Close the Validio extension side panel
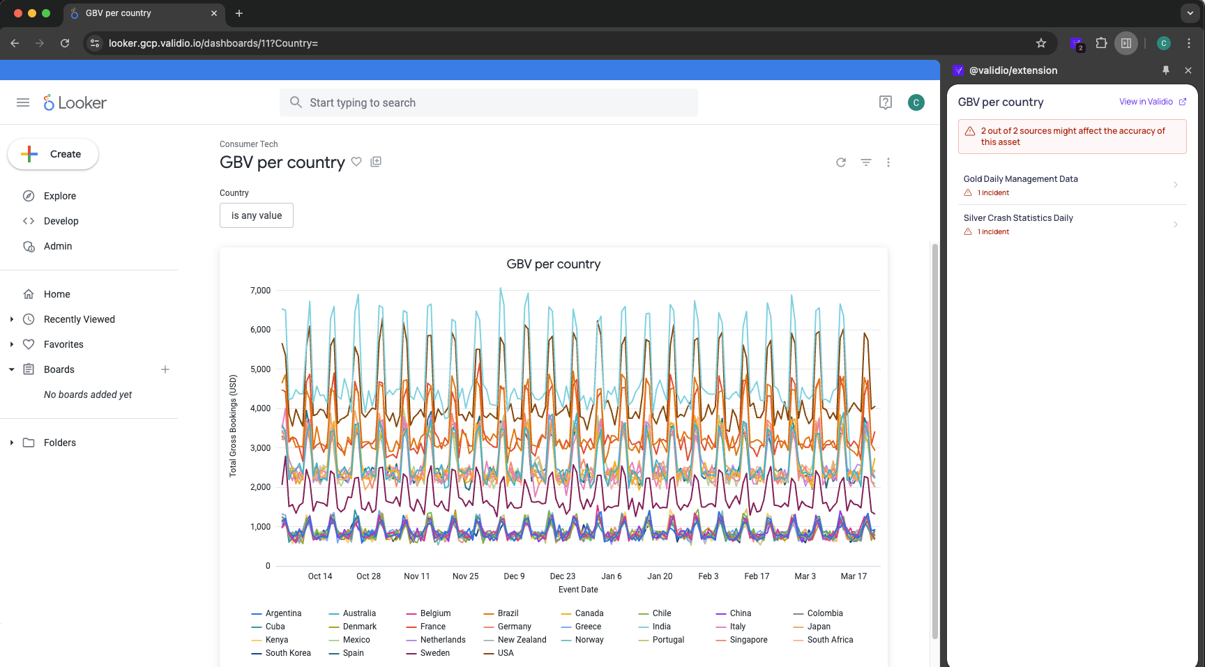This screenshot has width=1205, height=667. coord(1188,70)
